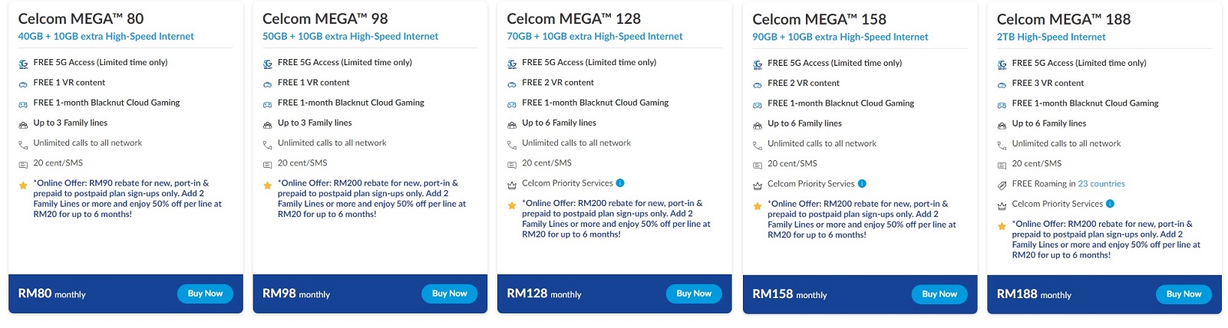This screenshot has height=328, width=1228.
Task: Click the 5G access icon in MEGA 80 card
Action: point(23,64)
